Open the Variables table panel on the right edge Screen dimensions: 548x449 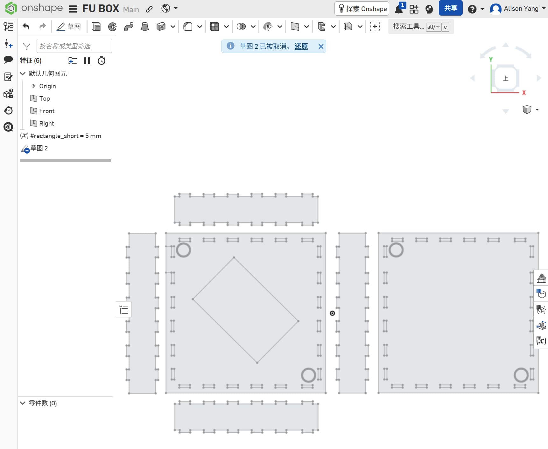pos(542,341)
